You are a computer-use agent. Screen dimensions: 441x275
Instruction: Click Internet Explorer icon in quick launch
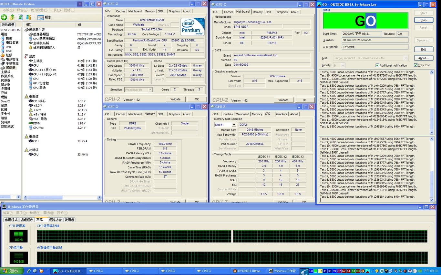point(29,271)
